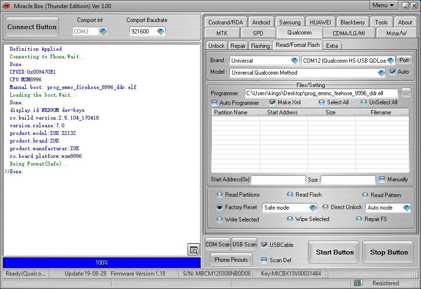
Task: Switch to the Android tab
Action: tap(261, 22)
